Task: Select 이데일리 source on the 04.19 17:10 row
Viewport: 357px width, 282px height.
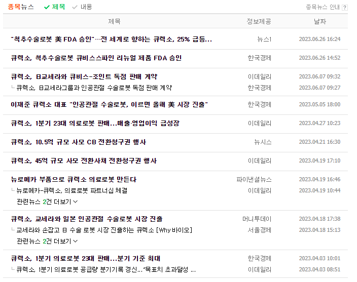Action: 260,160
